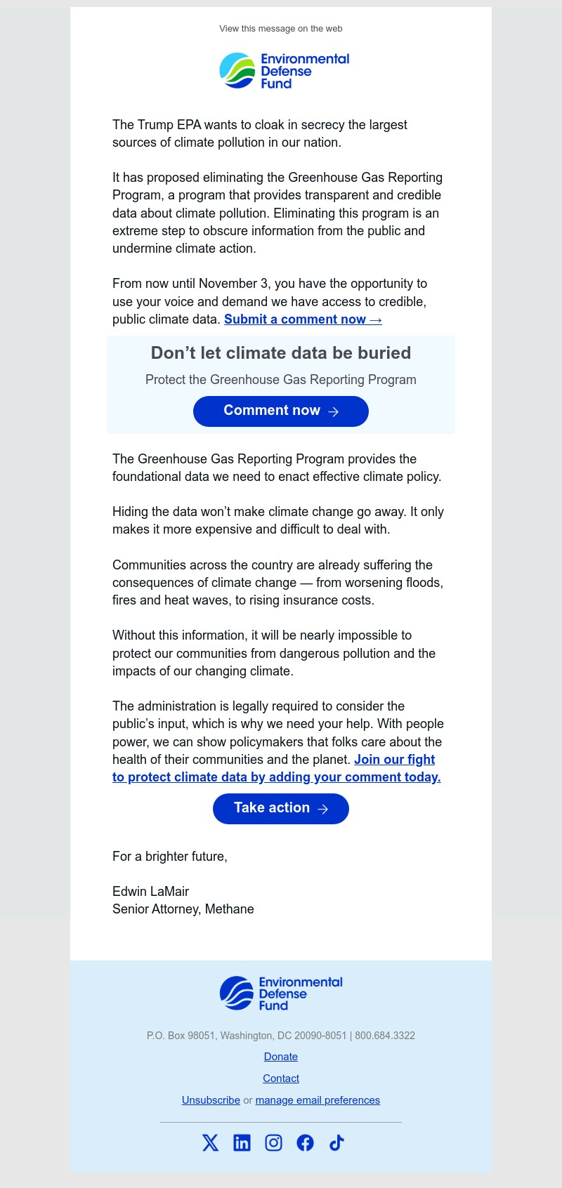Click the 'Submit a comment now' link
Image resolution: width=562 pixels, height=1188 pixels.
pyautogui.click(x=302, y=319)
